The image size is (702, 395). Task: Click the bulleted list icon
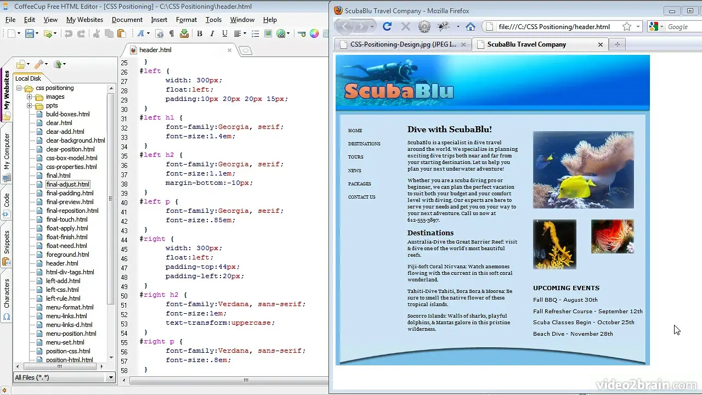[255, 33]
